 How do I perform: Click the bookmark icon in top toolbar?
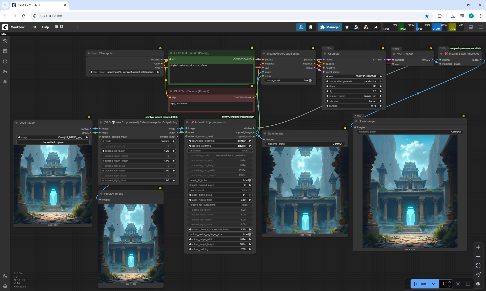click(x=311, y=27)
